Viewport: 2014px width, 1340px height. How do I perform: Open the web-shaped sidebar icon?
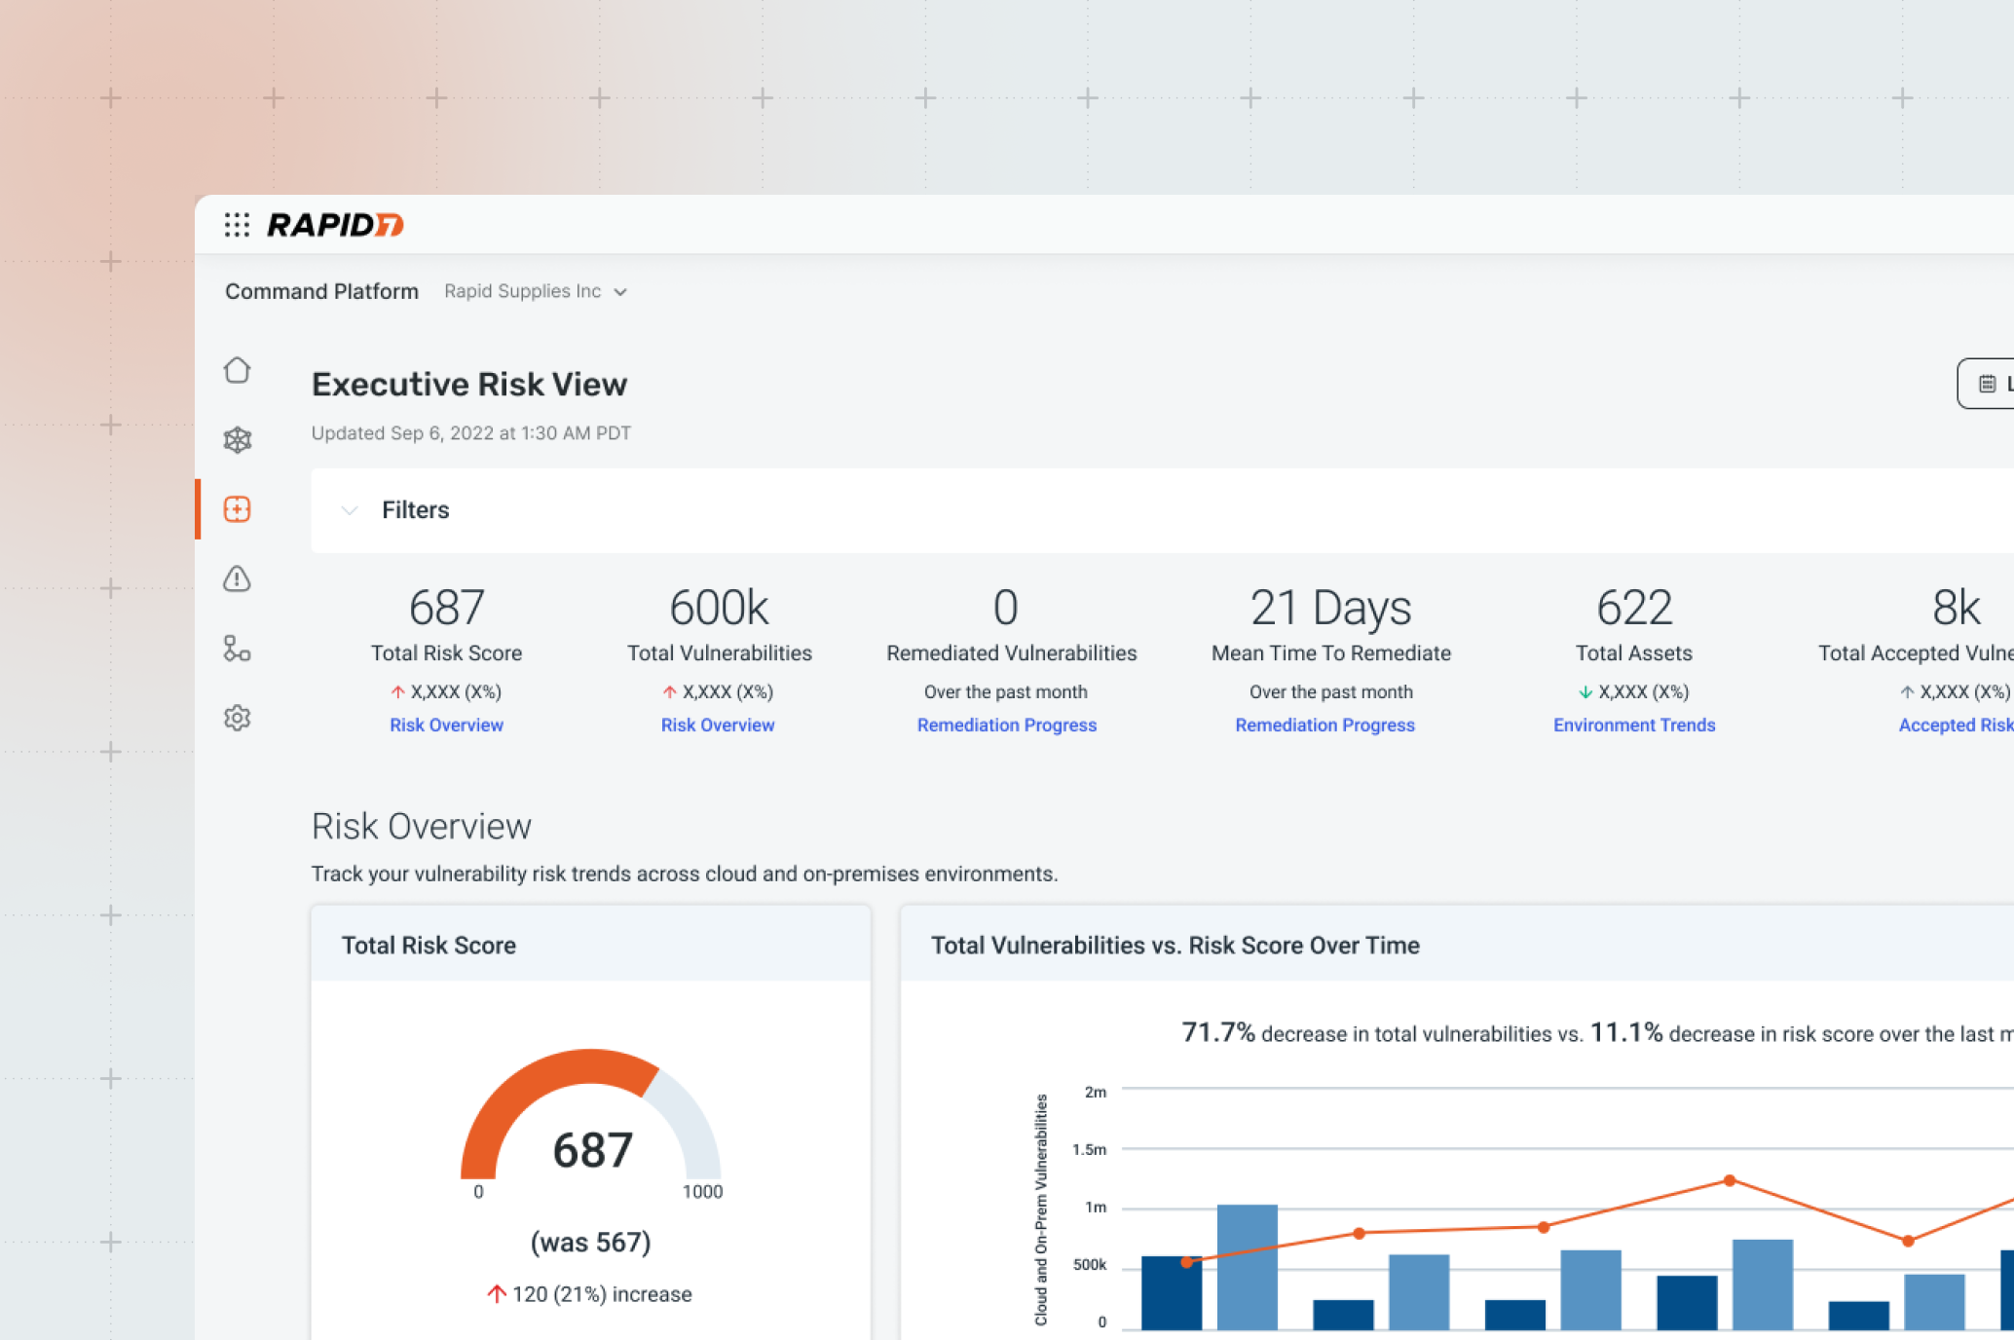(x=237, y=440)
